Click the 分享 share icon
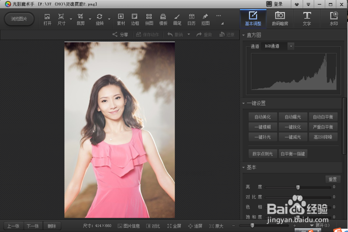Viewport: 348px width, 232px height. (120, 34)
